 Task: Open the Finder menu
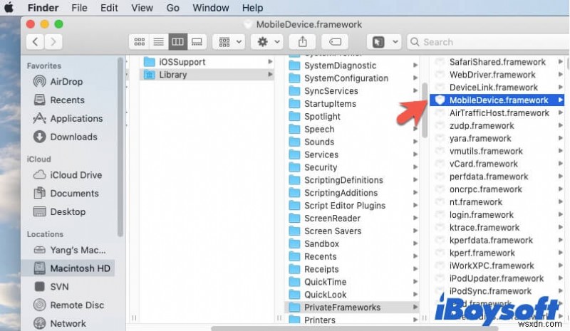43,8
